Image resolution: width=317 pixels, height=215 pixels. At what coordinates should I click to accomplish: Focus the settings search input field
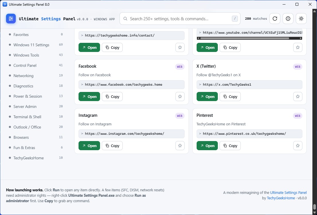point(180,19)
